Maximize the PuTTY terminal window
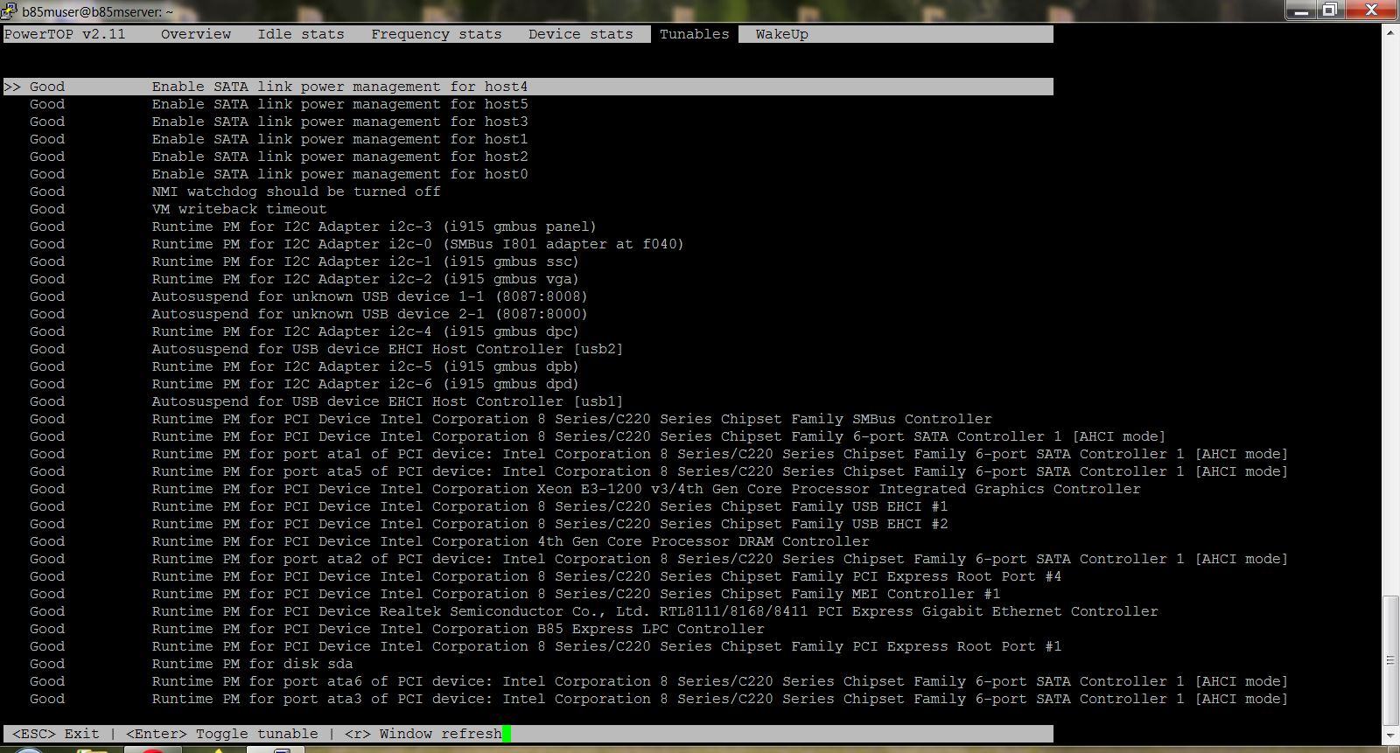 click(x=1330, y=10)
